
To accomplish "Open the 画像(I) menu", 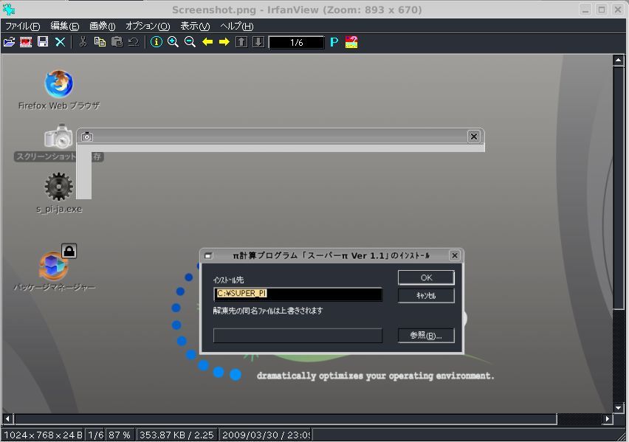I will pyautogui.click(x=103, y=26).
